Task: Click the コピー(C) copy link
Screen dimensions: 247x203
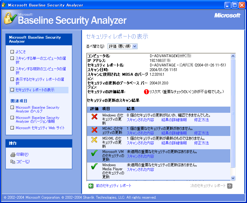Action: tap(23, 162)
